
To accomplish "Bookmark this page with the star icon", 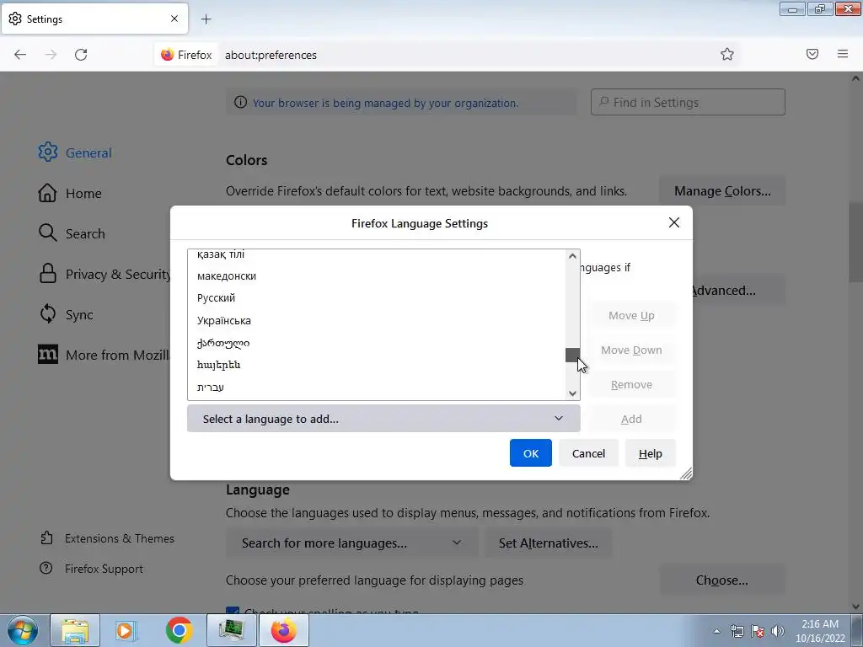I will (727, 54).
